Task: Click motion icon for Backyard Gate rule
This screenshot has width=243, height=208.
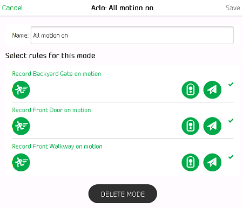Action: (21, 89)
